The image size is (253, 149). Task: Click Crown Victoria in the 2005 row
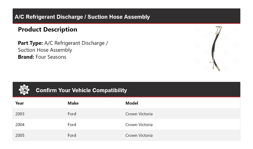[x=139, y=135]
